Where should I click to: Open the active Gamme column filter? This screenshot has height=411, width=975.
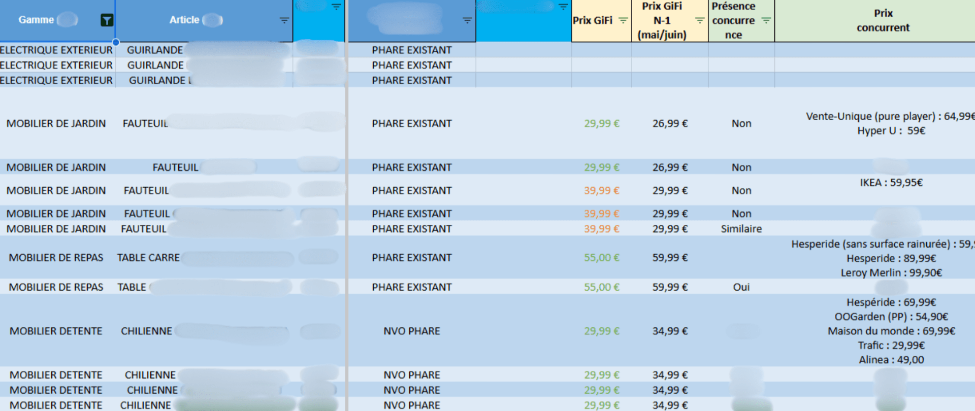click(x=107, y=20)
